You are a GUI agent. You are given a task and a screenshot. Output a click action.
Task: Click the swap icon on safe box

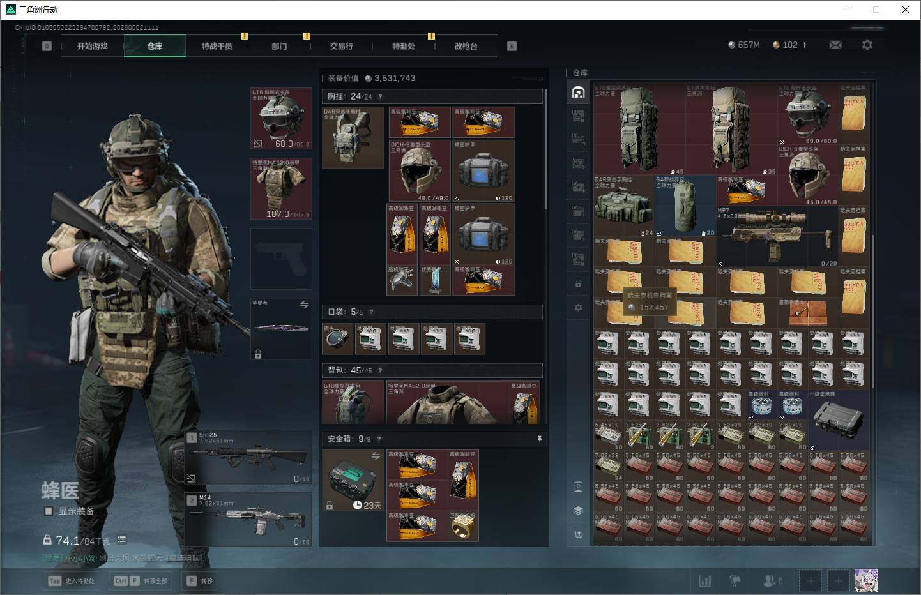(x=376, y=456)
